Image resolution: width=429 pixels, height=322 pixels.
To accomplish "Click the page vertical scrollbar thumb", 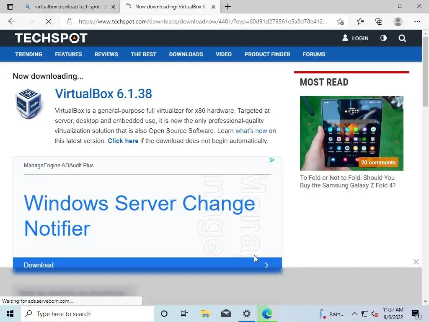I will click(x=425, y=72).
